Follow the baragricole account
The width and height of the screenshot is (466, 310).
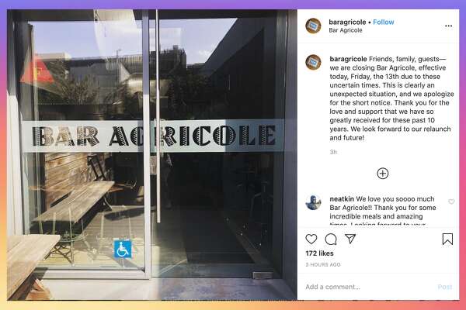[x=384, y=22]
